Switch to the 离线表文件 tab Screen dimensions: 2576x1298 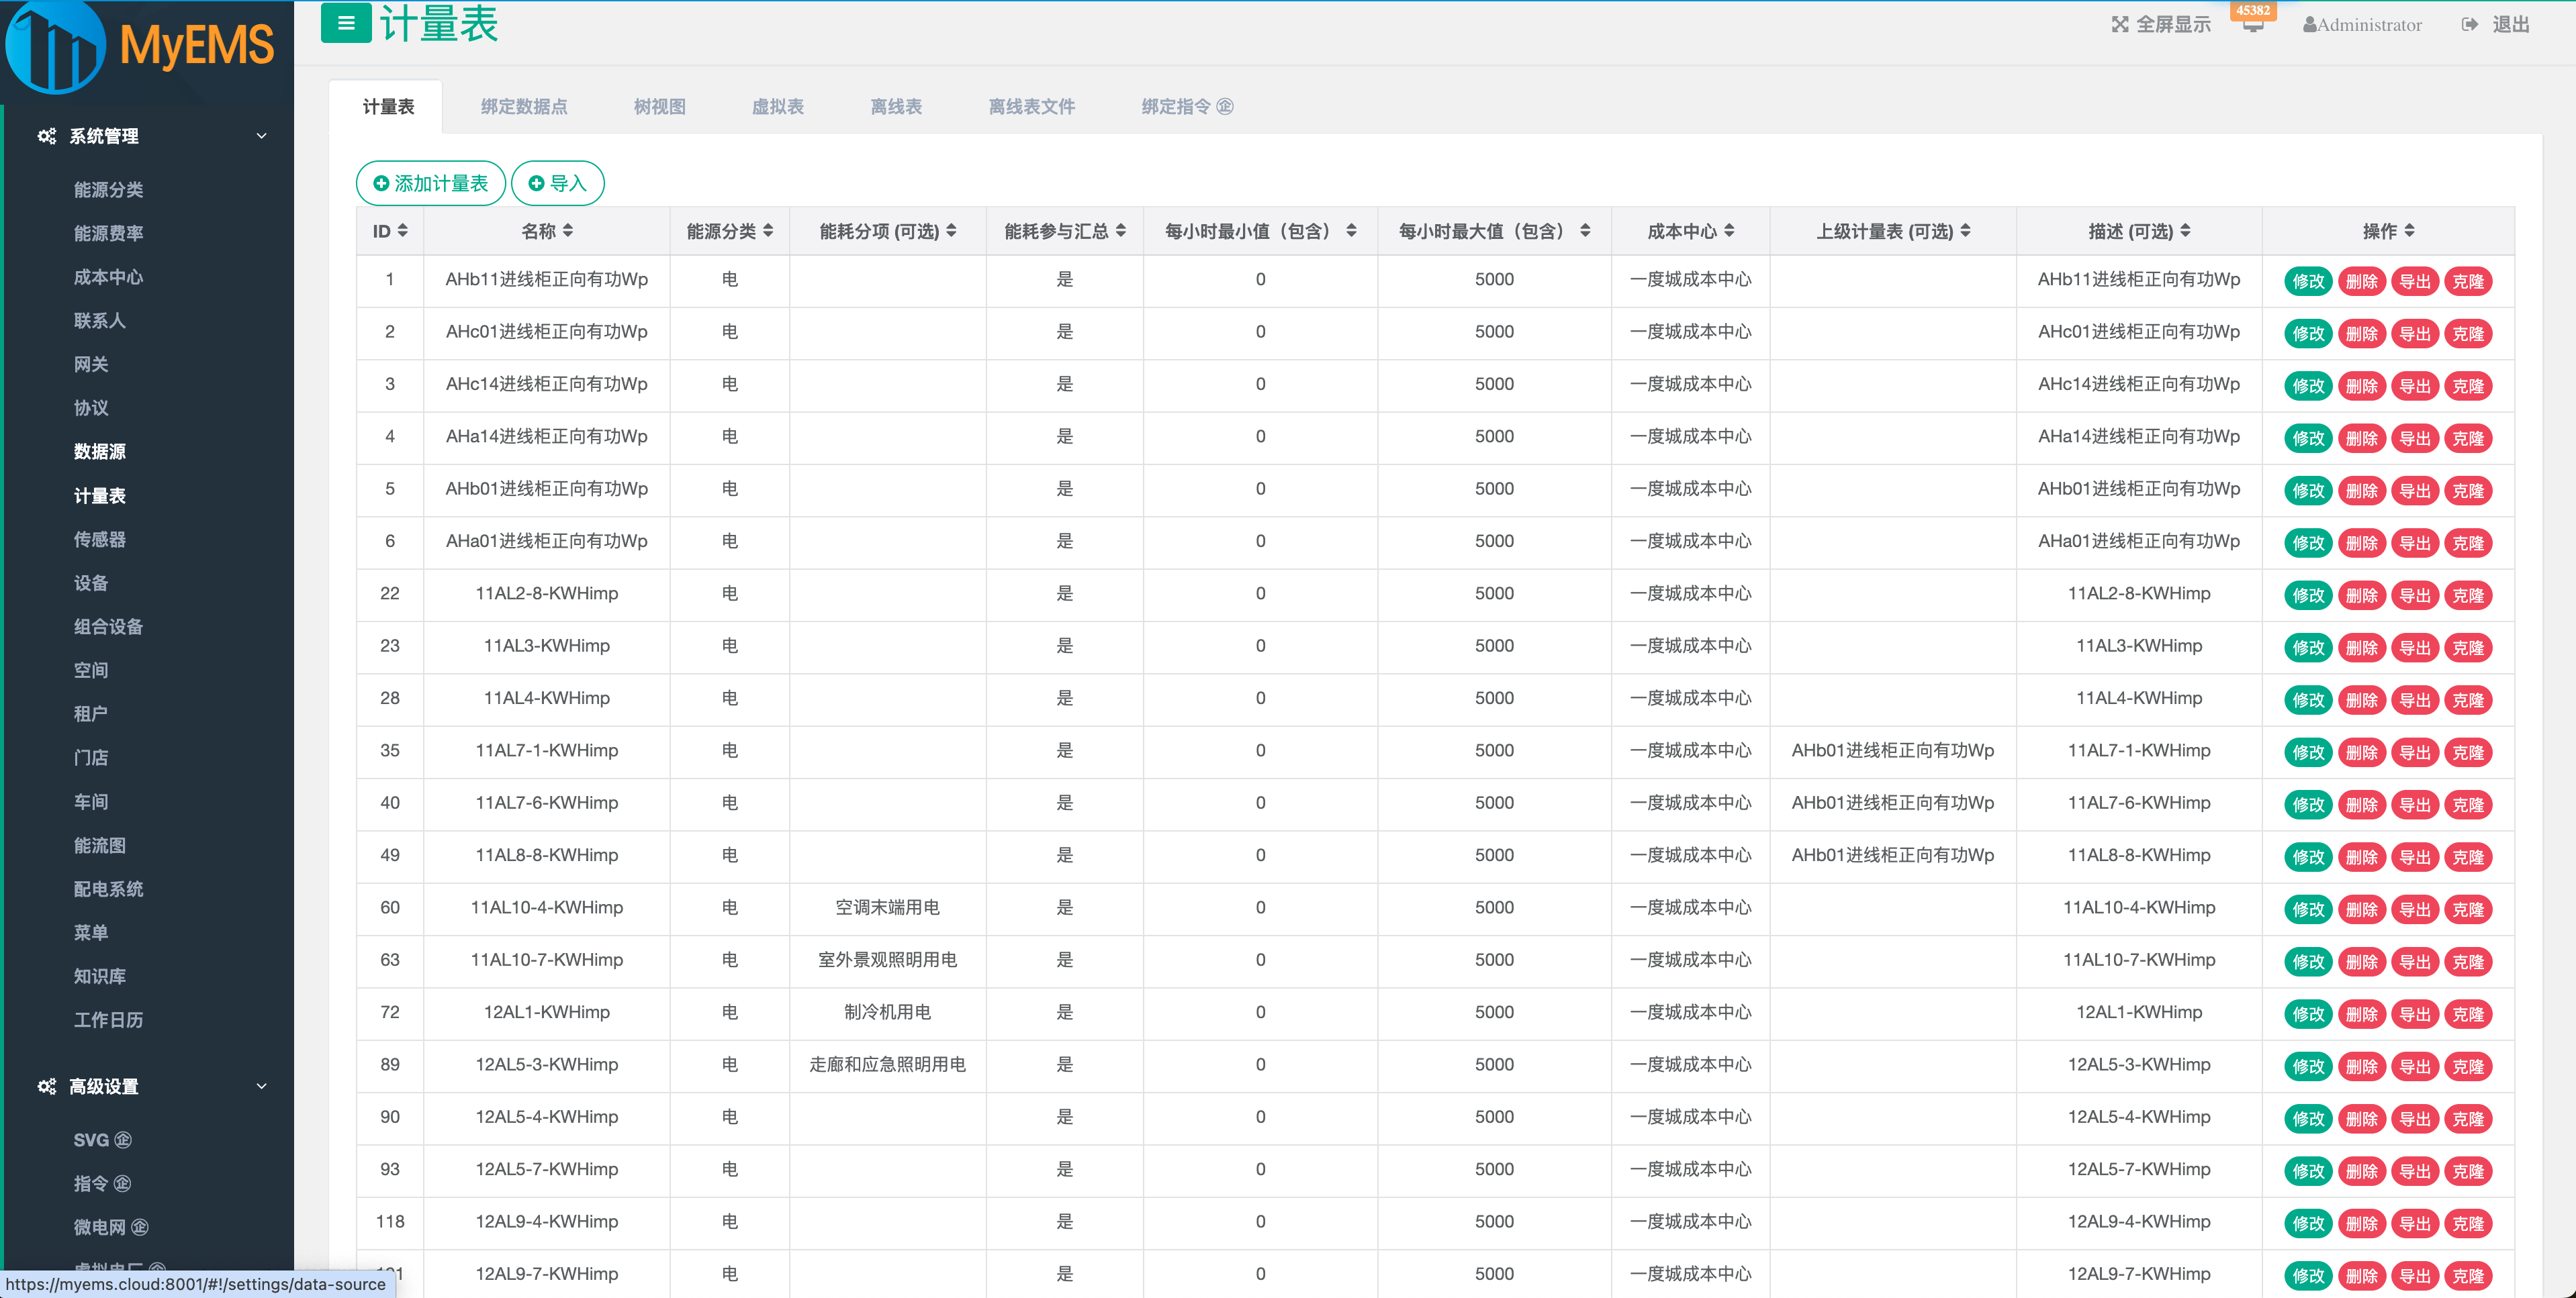pos(1031,106)
